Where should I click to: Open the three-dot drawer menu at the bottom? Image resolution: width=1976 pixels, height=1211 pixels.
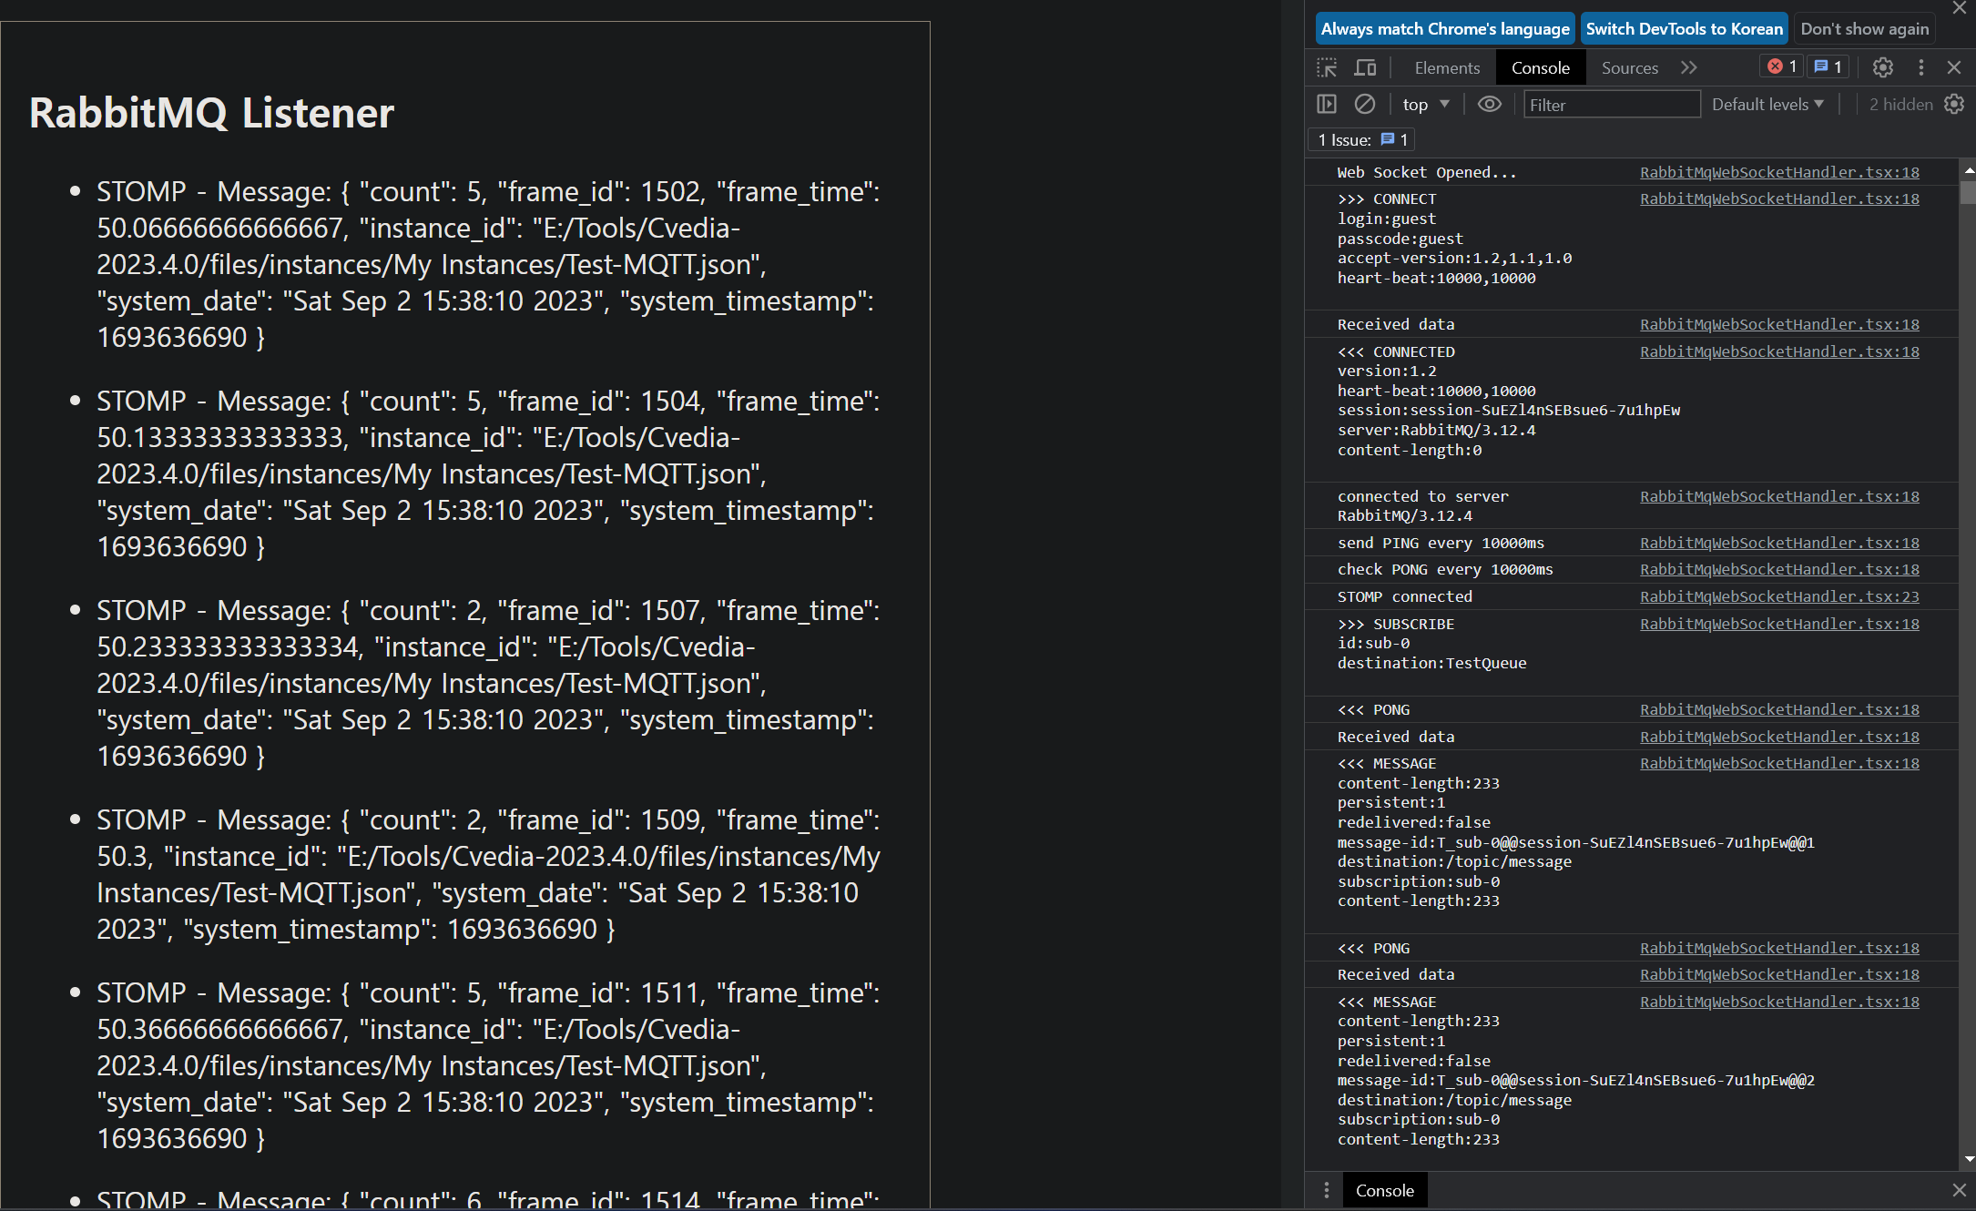tap(1327, 1190)
